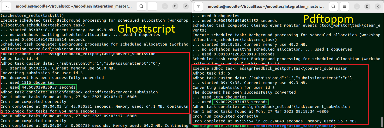
Task: Click the line '(cachestore_redis\task\ttl)'
Action: point(32,15)
